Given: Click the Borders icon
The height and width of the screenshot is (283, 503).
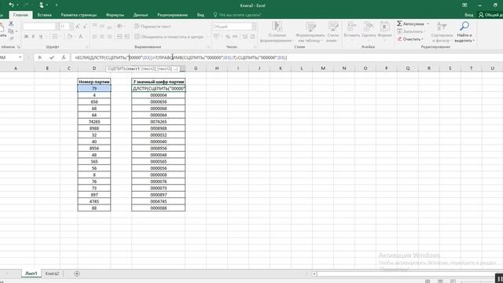Looking at the screenshot, I should 55,37.
